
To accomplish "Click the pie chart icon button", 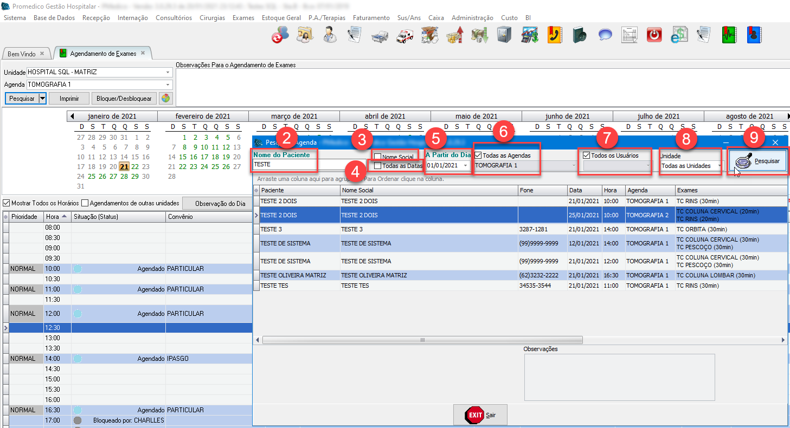I will (165, 99).
